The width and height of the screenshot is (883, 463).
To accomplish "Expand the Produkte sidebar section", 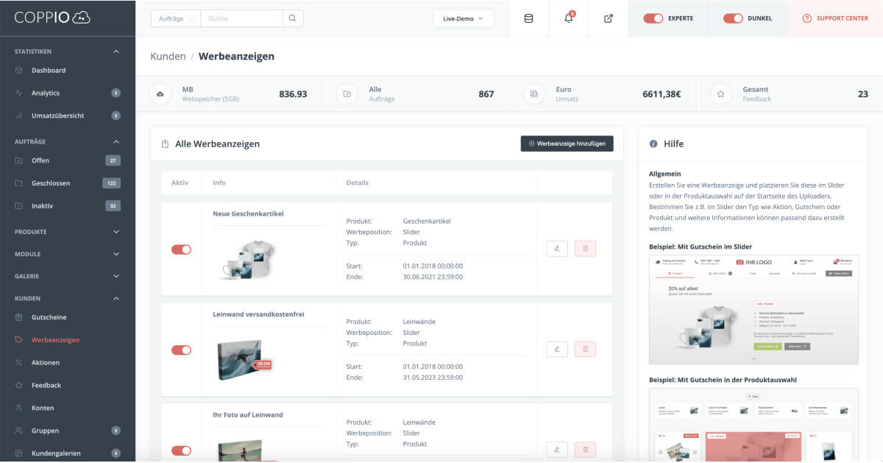I will pos(116,232).
